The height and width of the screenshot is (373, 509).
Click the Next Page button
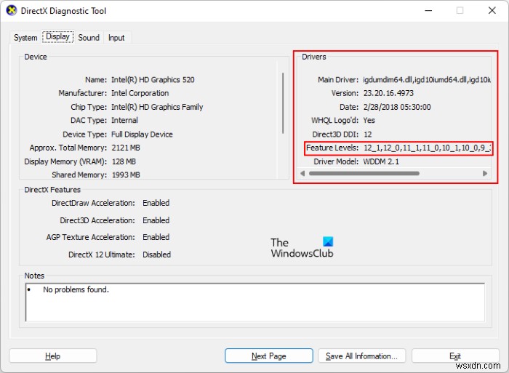tap(269, 356)
